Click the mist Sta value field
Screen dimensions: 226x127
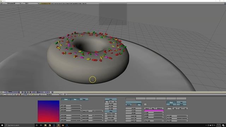click(111, 104)
